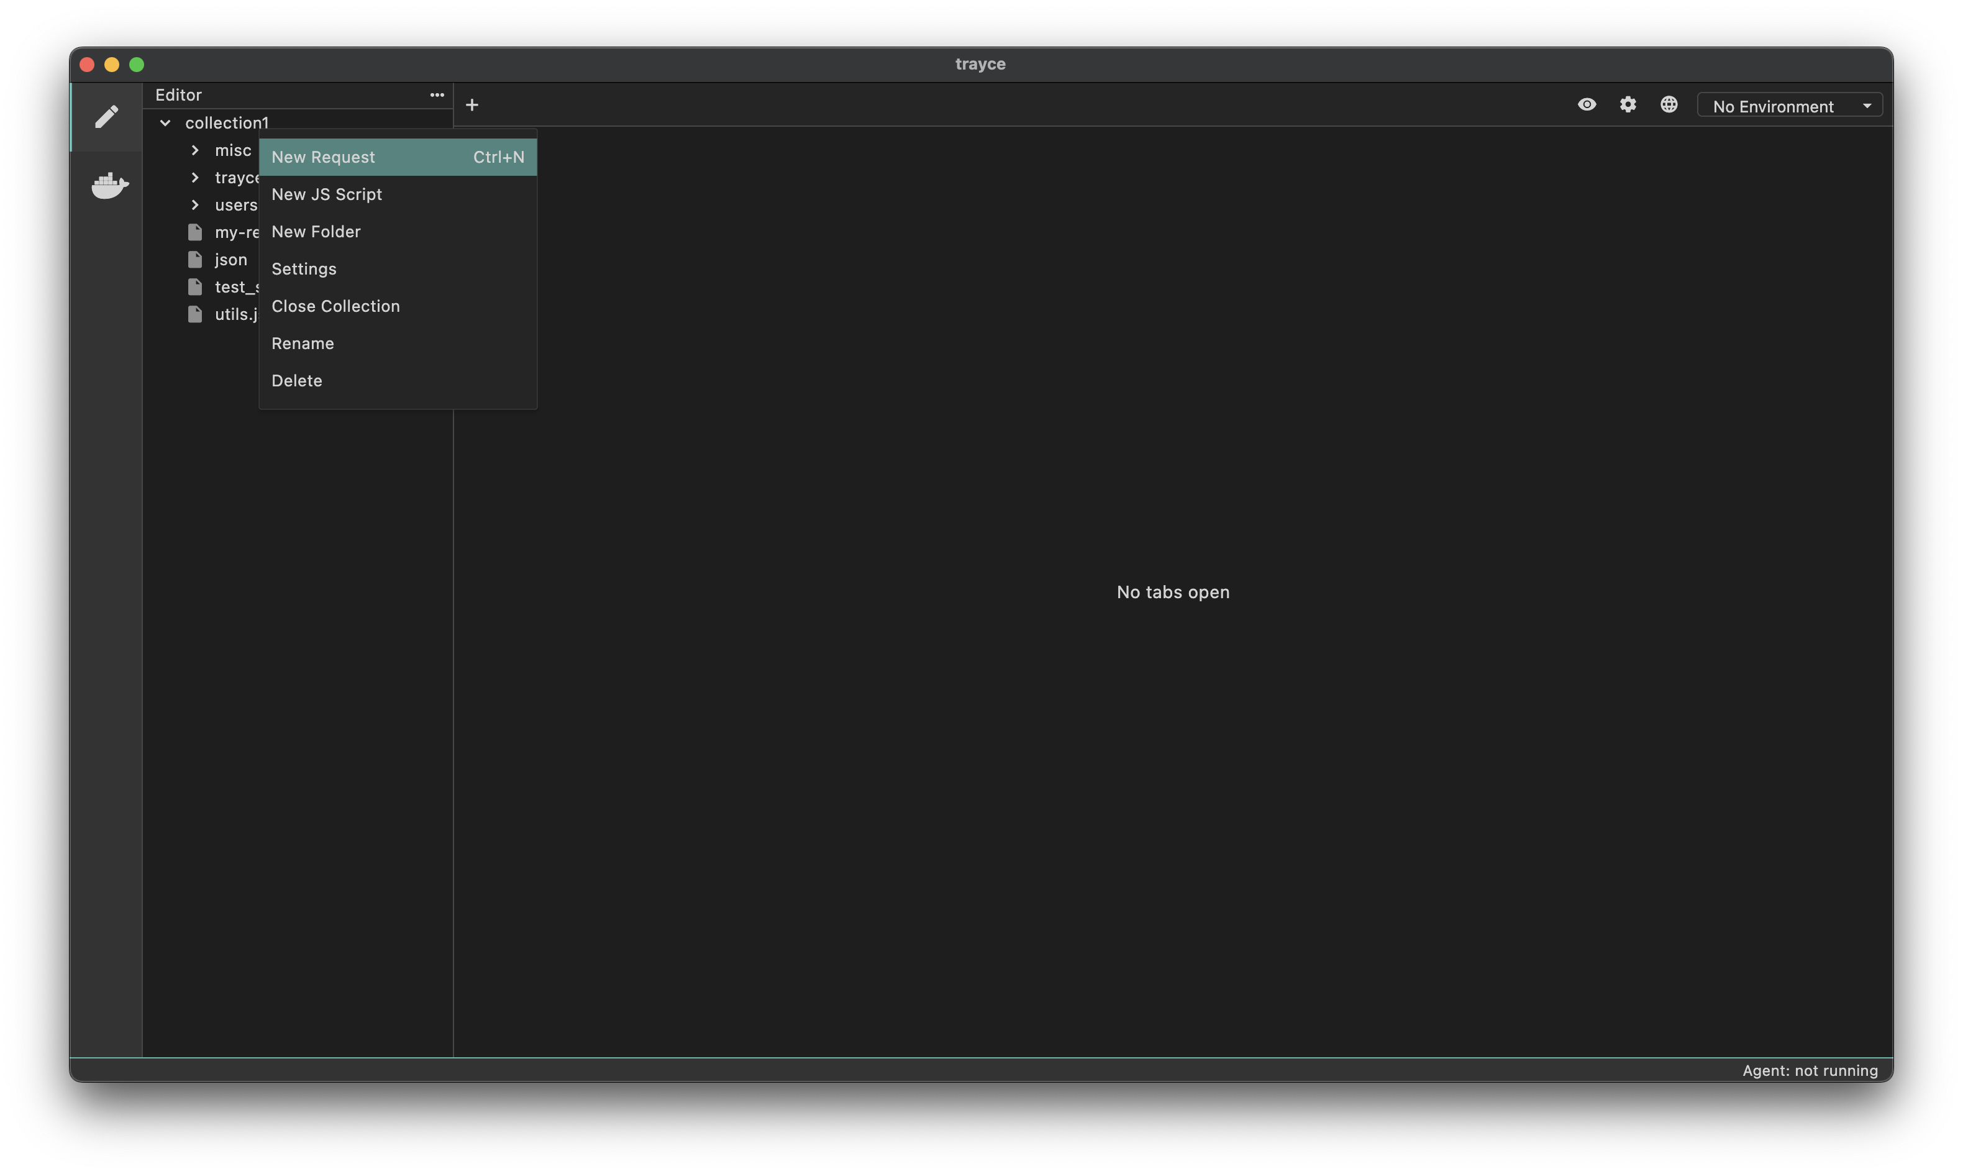Expand the misc folder chevron
The width and height of the screenshot is (1963, 1174).
tap(195, 150)
